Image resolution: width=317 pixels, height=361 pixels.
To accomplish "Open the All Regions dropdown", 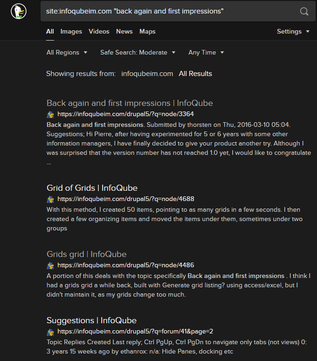I will pyautogui.click(x=67, y=53).
